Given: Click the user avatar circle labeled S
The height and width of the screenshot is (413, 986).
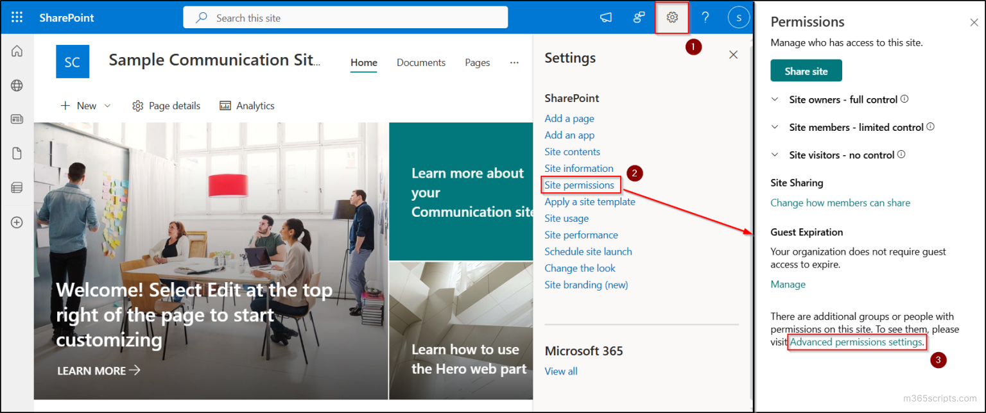Looking at the screenshot, I should pyautogui.click(x=738, y=17).
